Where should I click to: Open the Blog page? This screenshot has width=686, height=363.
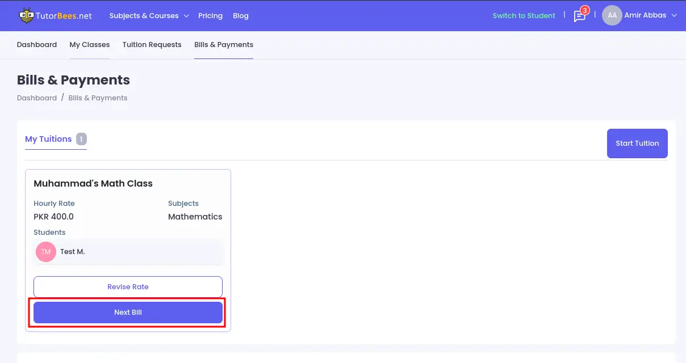tap(241, 16)
